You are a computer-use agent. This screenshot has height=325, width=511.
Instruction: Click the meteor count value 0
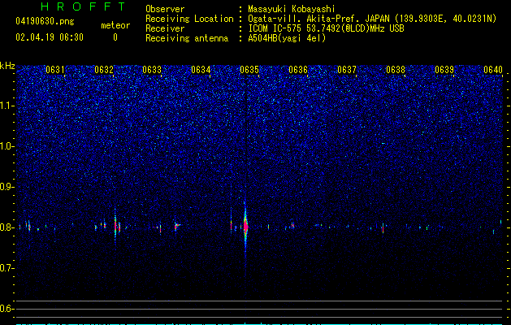(115, 37)
